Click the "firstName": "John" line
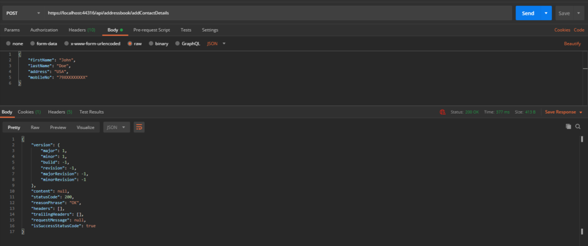Image resolution: width=588 pixels, height=246 pixels. [52, 60]
